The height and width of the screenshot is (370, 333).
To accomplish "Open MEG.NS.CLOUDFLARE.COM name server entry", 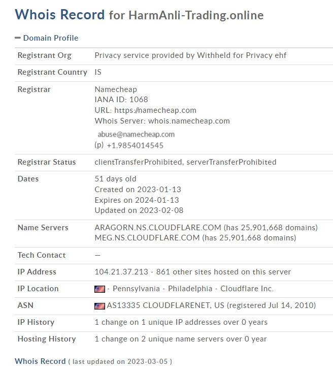I will click(x=147, y=238).
